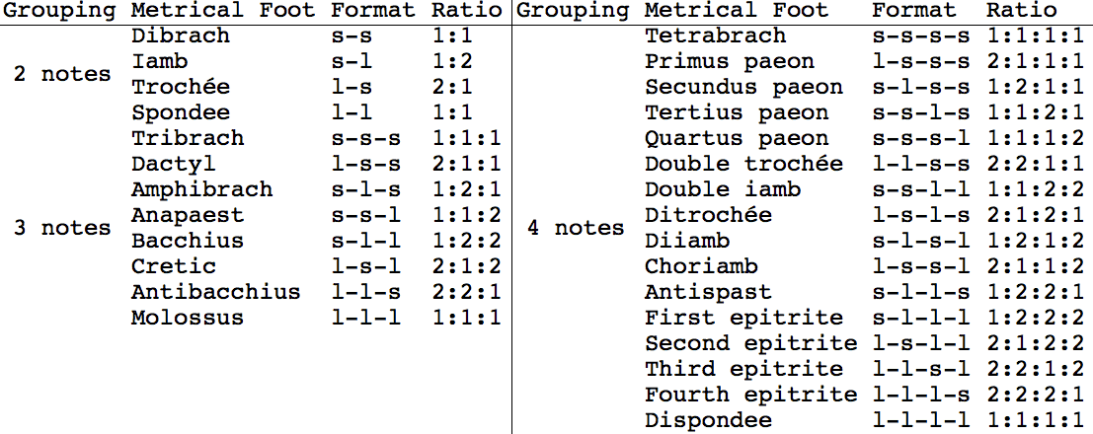Viewport: 1093px width, 434px height.
Task: Click the Molossus cell
Action: (x=188, y=319)
